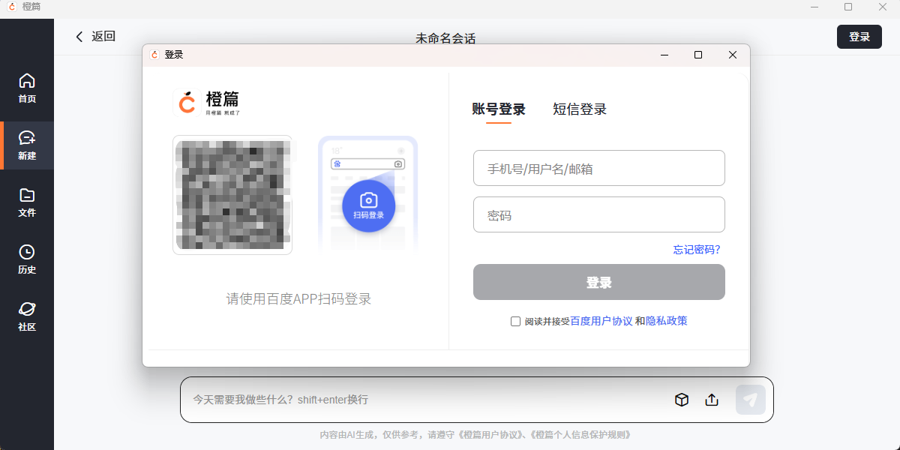Open the 历史 history sidebar item
This screenshot has width=900, height=450.
[x=27, y=259]
